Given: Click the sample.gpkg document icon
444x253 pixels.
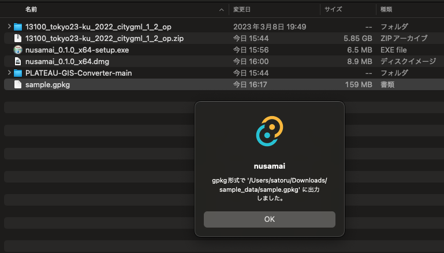Looking at the screenshot, I should pos(18,84).
